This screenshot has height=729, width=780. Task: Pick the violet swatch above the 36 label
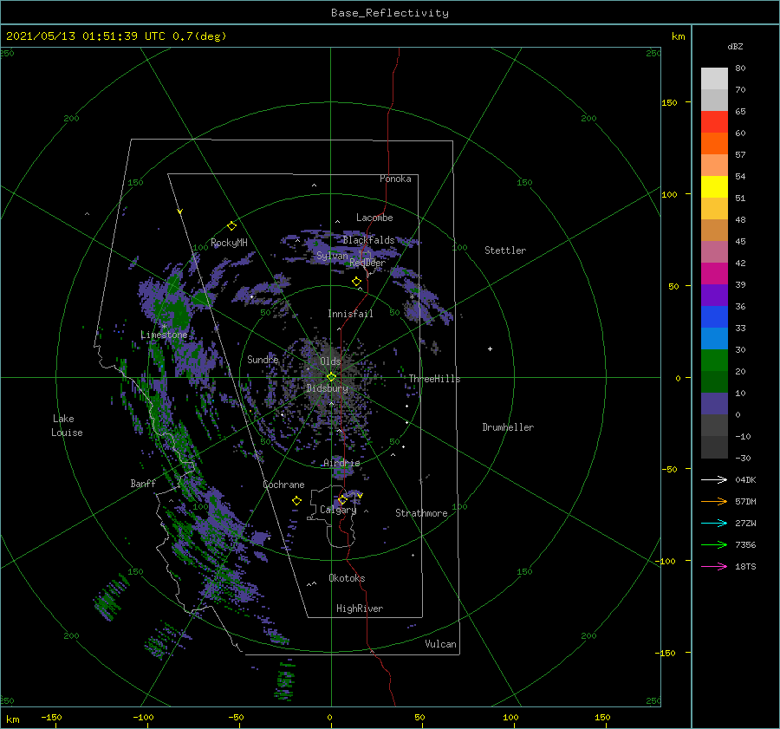[x=714, y=295]
